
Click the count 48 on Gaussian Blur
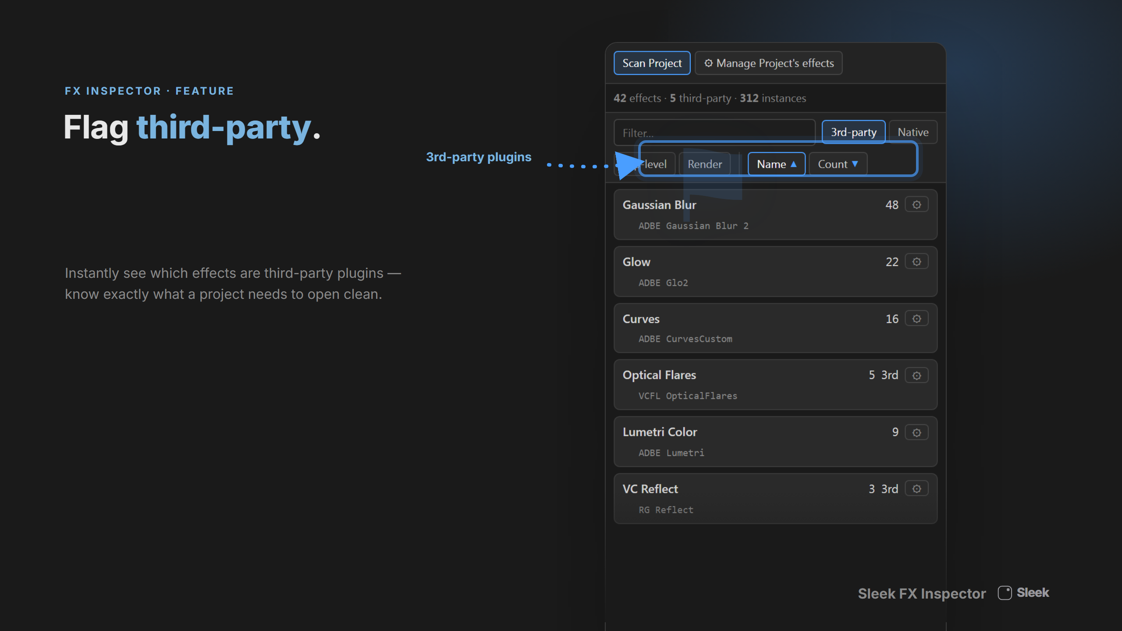pyautogui.click(x=891, y=205)
